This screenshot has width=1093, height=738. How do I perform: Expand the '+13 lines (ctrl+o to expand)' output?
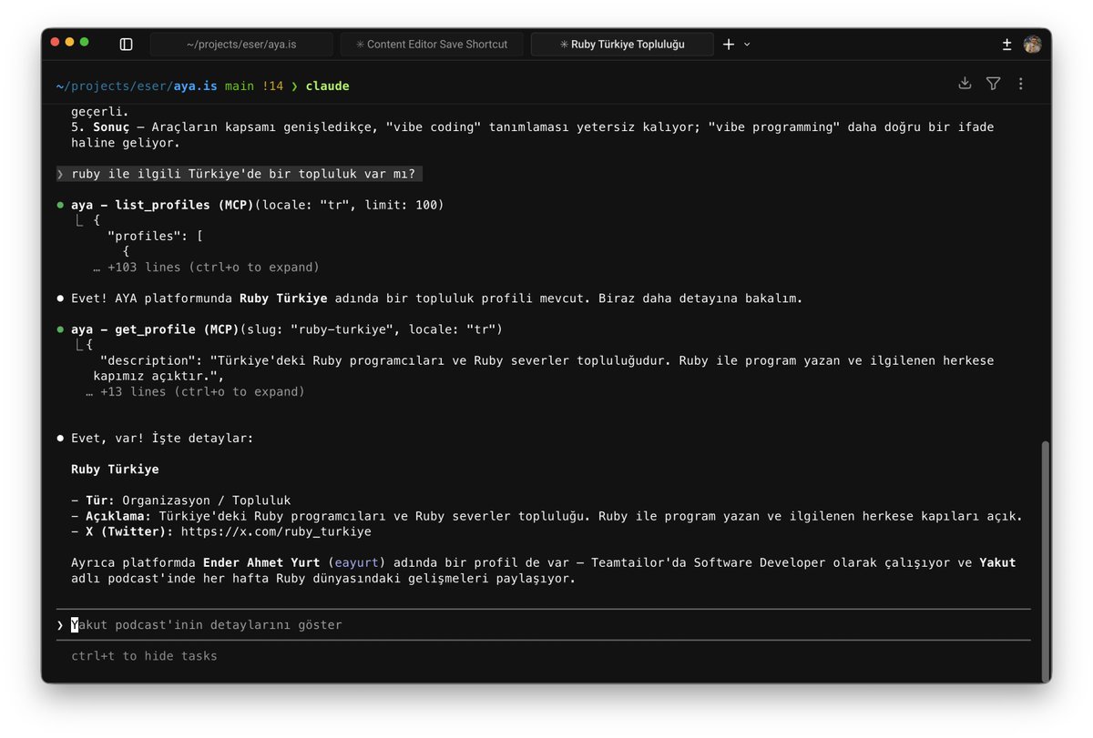[195, 391]
